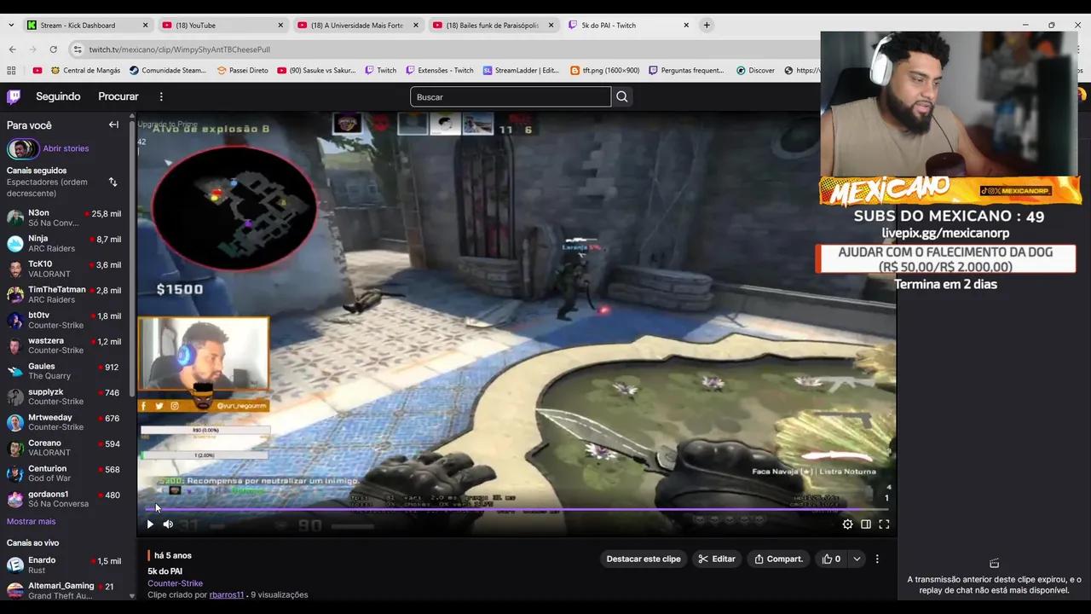Open stories via Abrir stories

coord(66,148)
